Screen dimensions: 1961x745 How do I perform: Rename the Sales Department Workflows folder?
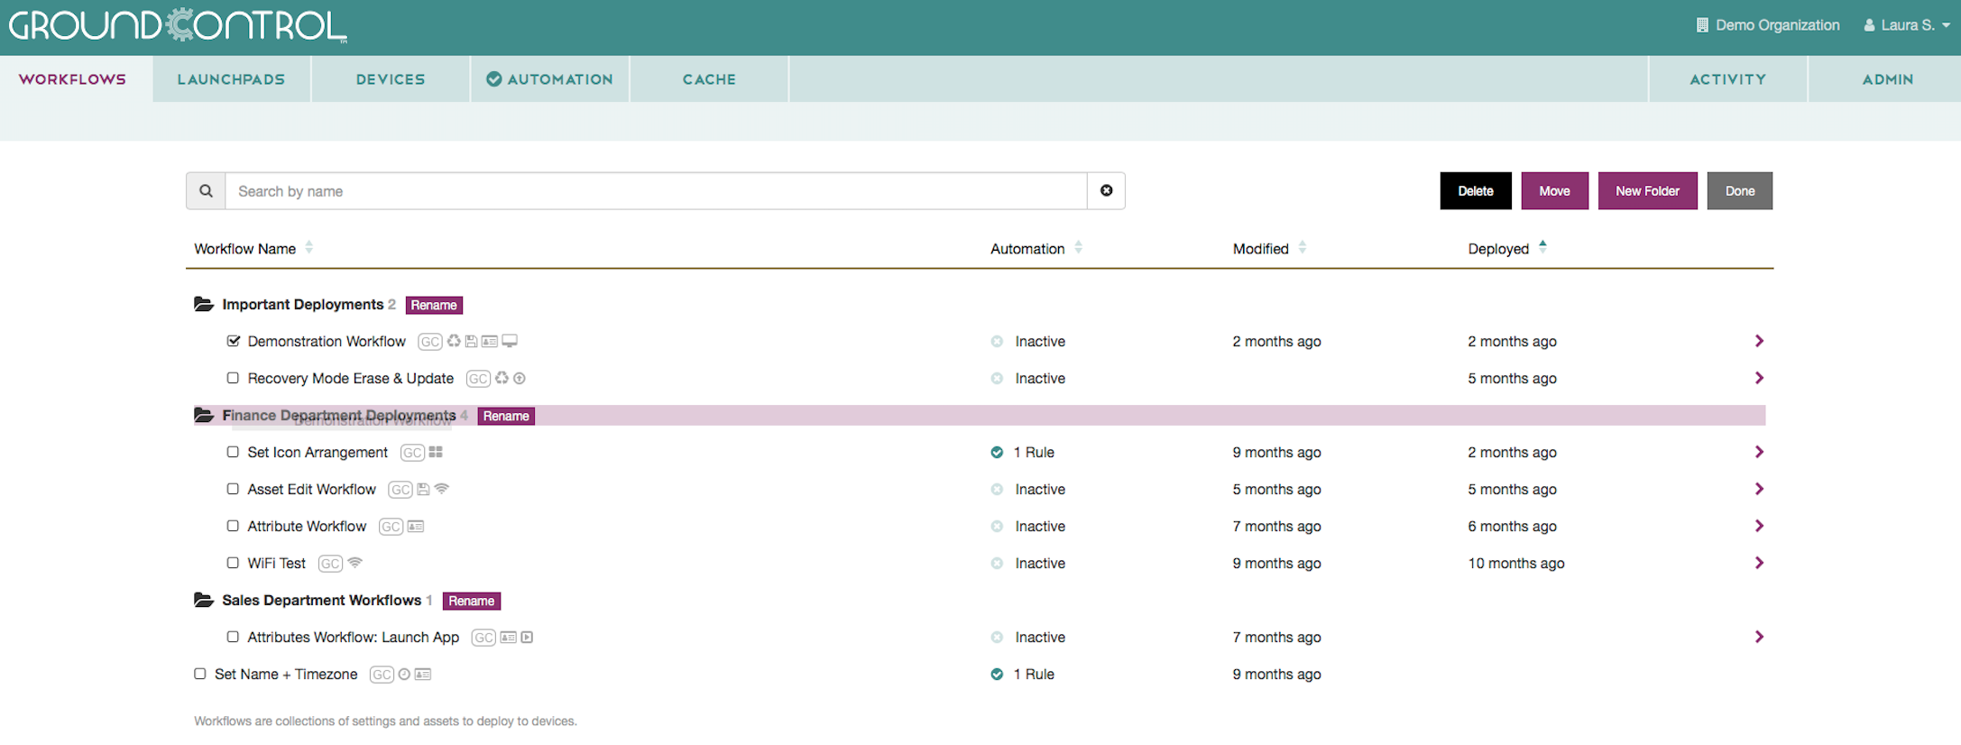pyautogui.click(x=472, y=601)
